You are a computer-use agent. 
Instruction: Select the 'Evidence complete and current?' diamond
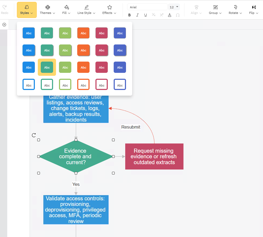(76, 156)
